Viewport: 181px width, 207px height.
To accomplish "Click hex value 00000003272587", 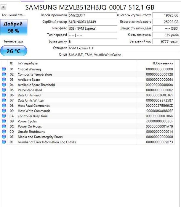I will tap(159, 101).
